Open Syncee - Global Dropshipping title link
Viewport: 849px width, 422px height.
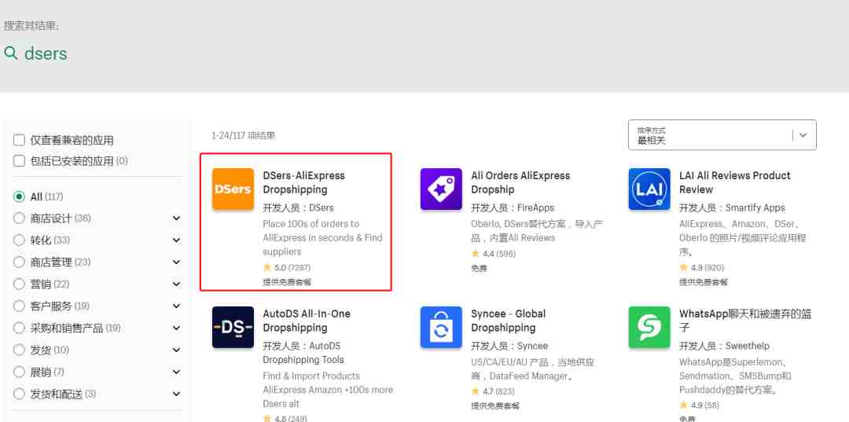509,321
